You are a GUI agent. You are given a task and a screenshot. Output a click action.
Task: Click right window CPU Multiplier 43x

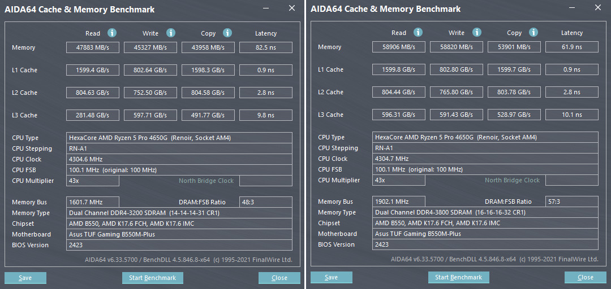tap(399, 180)
